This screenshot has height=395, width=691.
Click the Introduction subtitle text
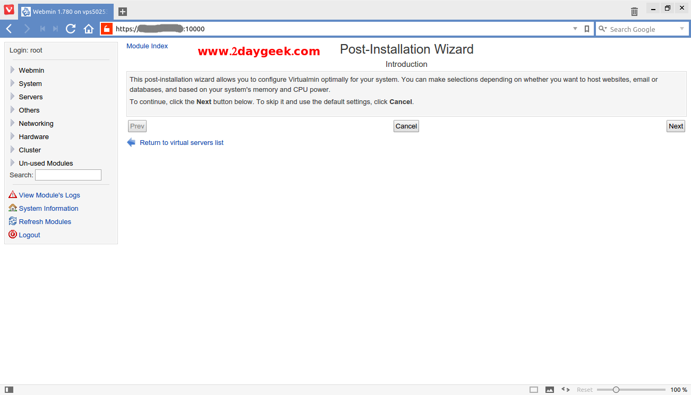(x=406, y=64)
